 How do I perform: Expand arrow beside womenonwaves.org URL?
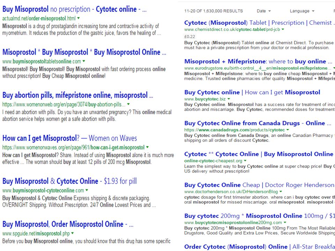point(147,147)
